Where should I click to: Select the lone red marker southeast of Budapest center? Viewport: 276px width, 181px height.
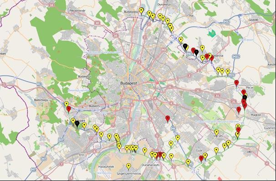tap(168, 119)
